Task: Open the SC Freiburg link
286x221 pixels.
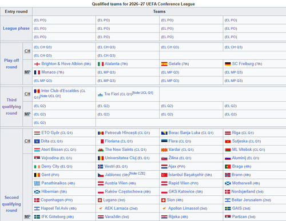Action: pos(243,64)
